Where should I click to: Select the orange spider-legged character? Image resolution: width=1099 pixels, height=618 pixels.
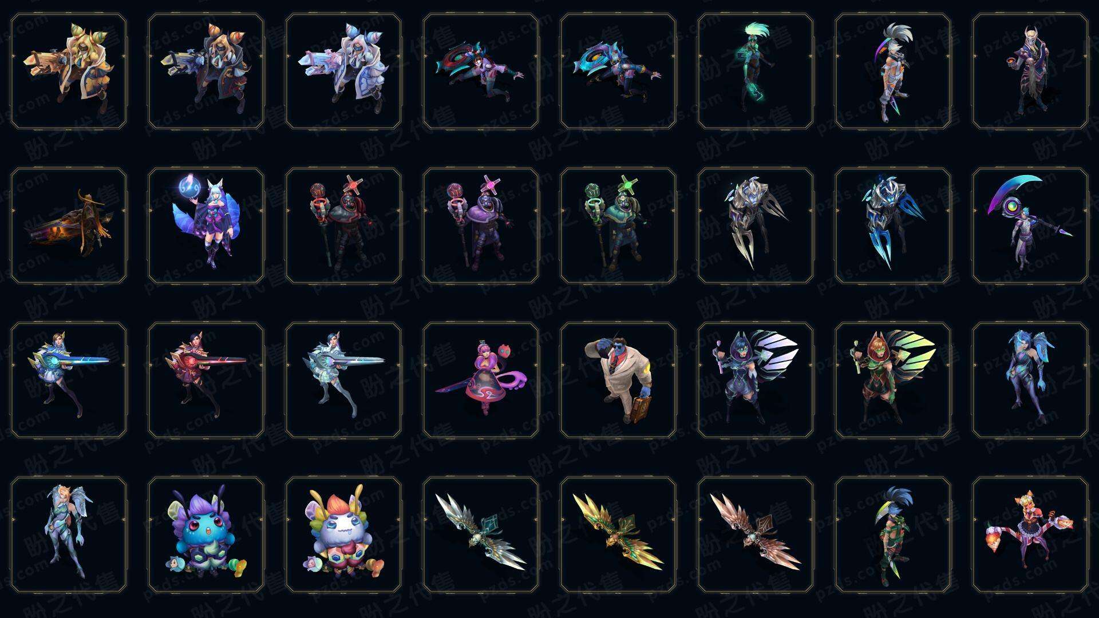[x=1030, y=534]
